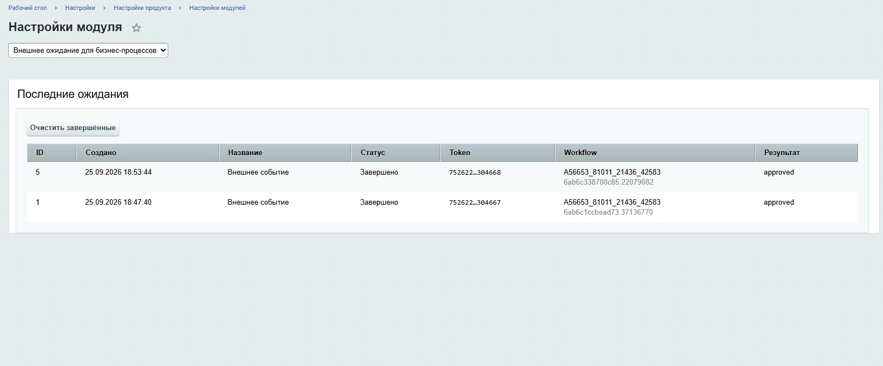Go to Рабочий стол breadcrumb link
Image resolution: width=883 pixels, height=366 pixels.
pos(28,8)
